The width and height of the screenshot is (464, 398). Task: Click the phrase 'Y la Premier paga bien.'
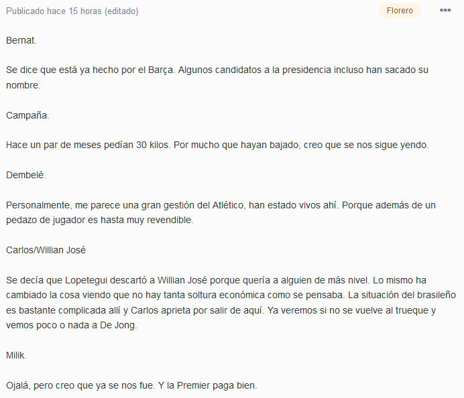[x=208, y=385]
